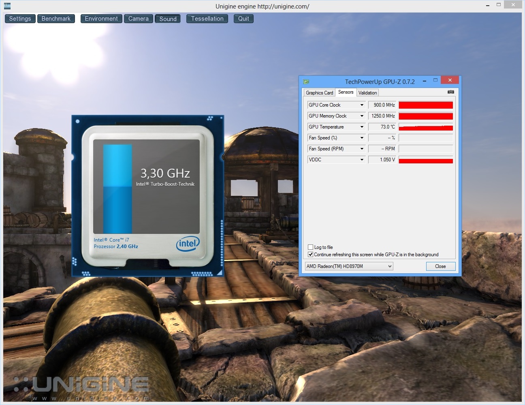The height and width of the screenshot is (405, 525).
Task: Close the GPU-Z window with Close button
Action: (x=441, y=266)
